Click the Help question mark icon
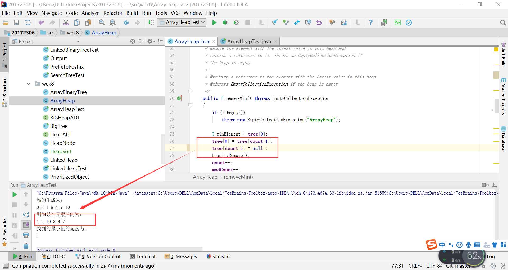508x270 pixels. (x=371, y=23)
